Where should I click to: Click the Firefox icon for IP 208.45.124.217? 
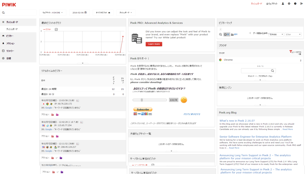tap(48, 147)
